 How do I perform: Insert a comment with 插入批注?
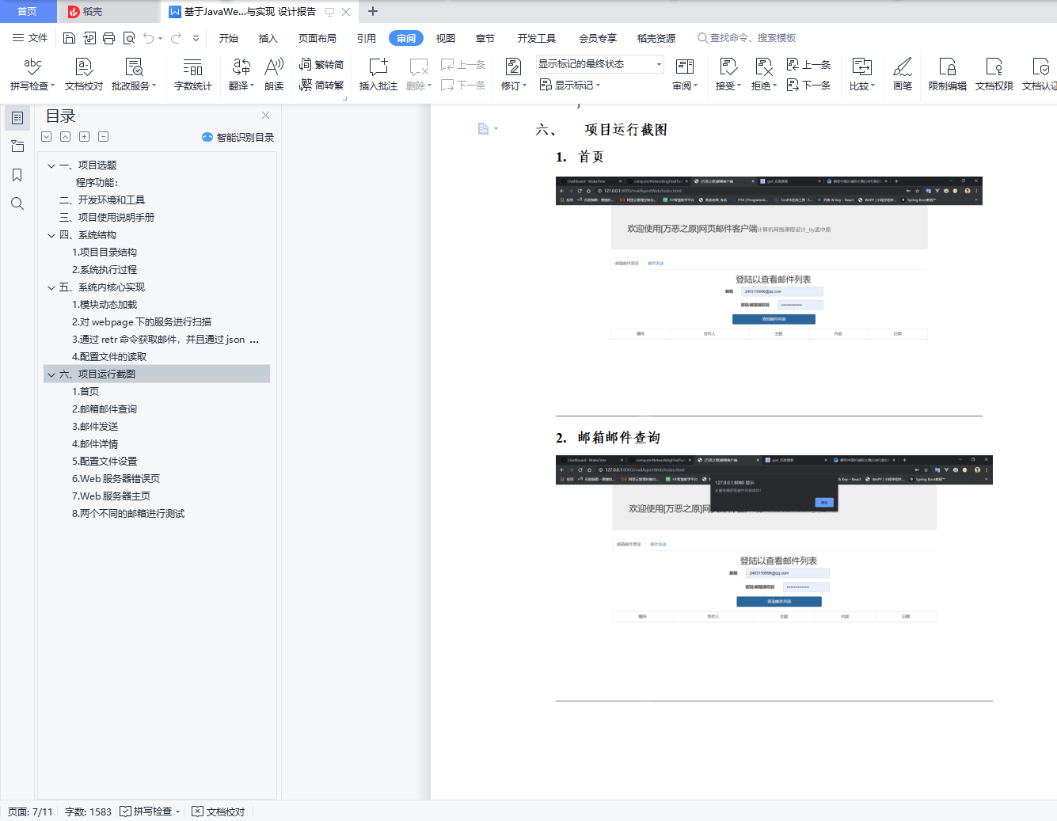click(378, 74)
